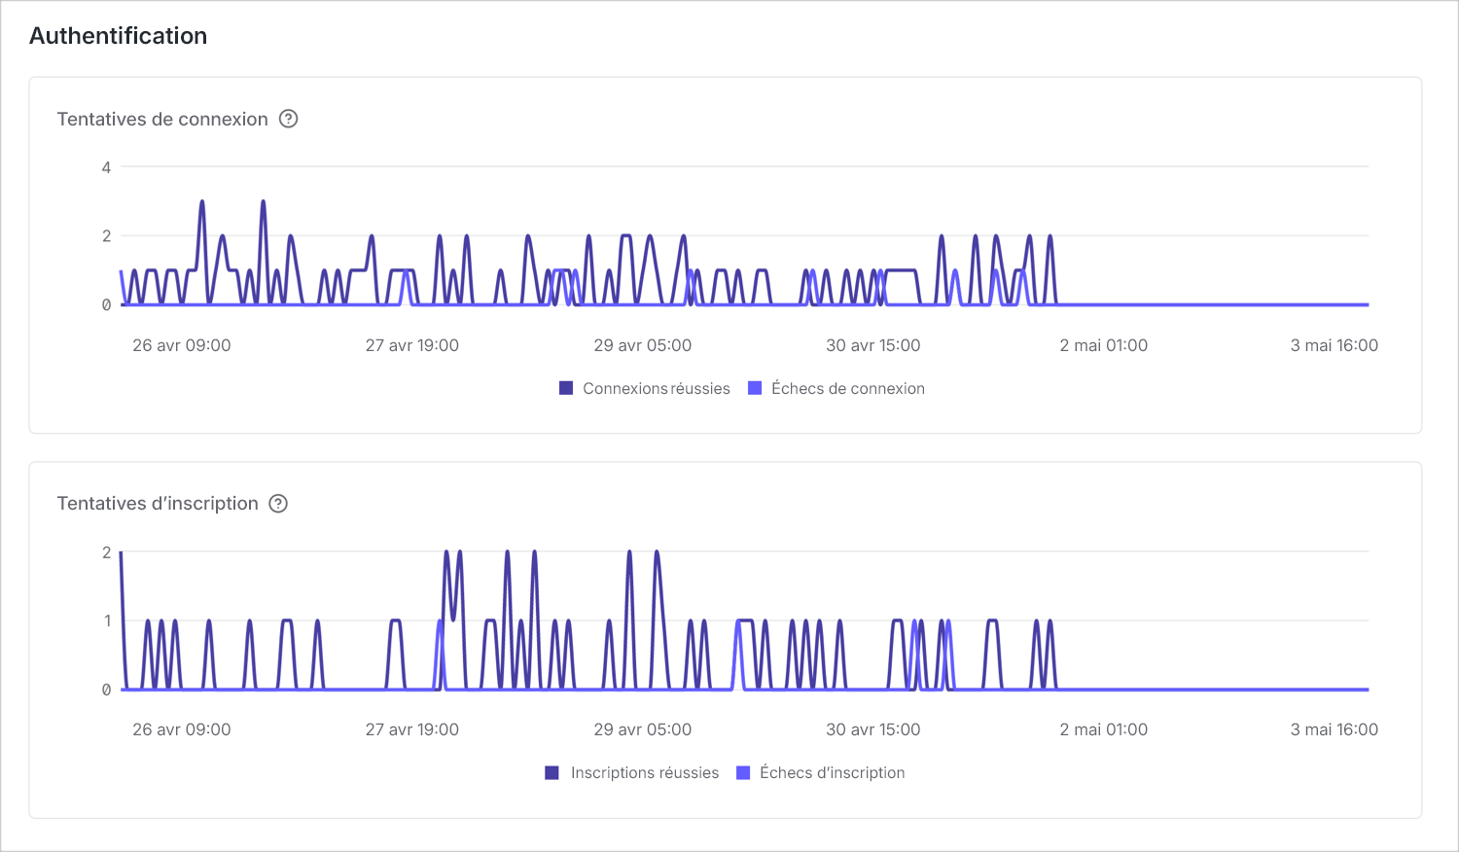Click 3 mai 16:00 label in inscription chart

pos(1334,729)
